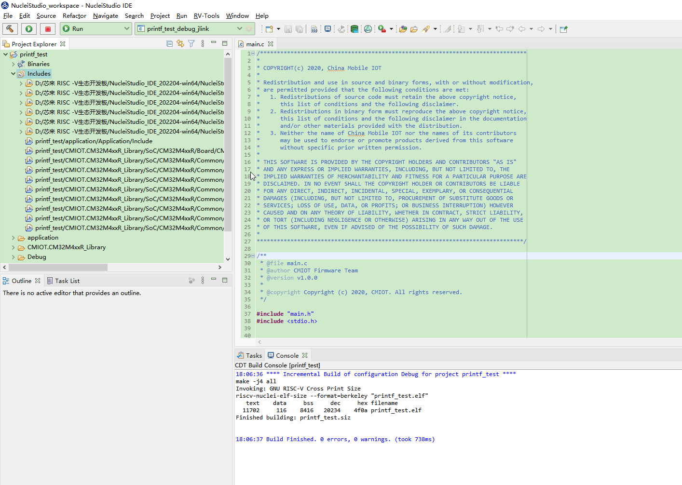
Task: Click the editor horizontal scrollbar left arrow
Action: tap(259, 342)
